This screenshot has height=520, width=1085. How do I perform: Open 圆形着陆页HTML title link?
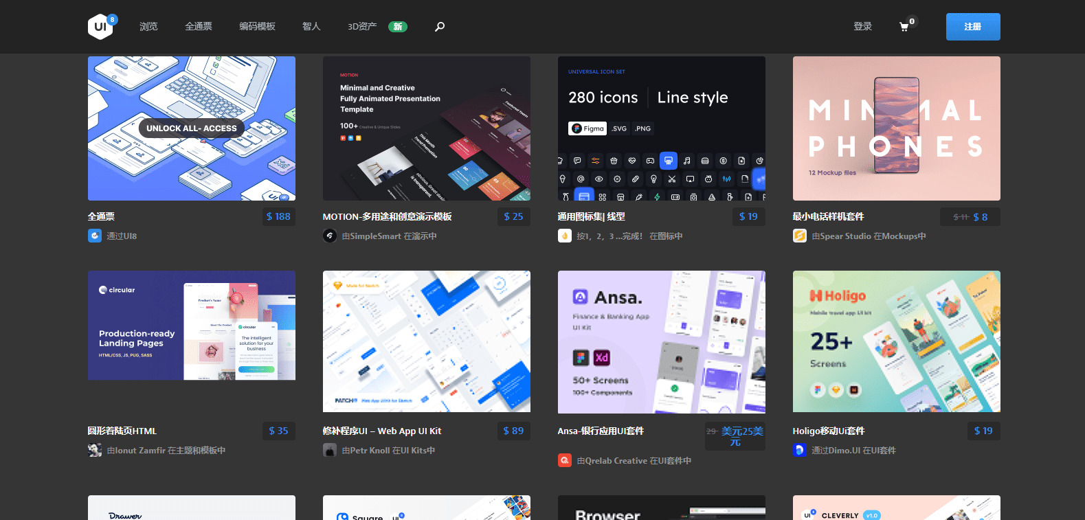click(x=122, y=431)
